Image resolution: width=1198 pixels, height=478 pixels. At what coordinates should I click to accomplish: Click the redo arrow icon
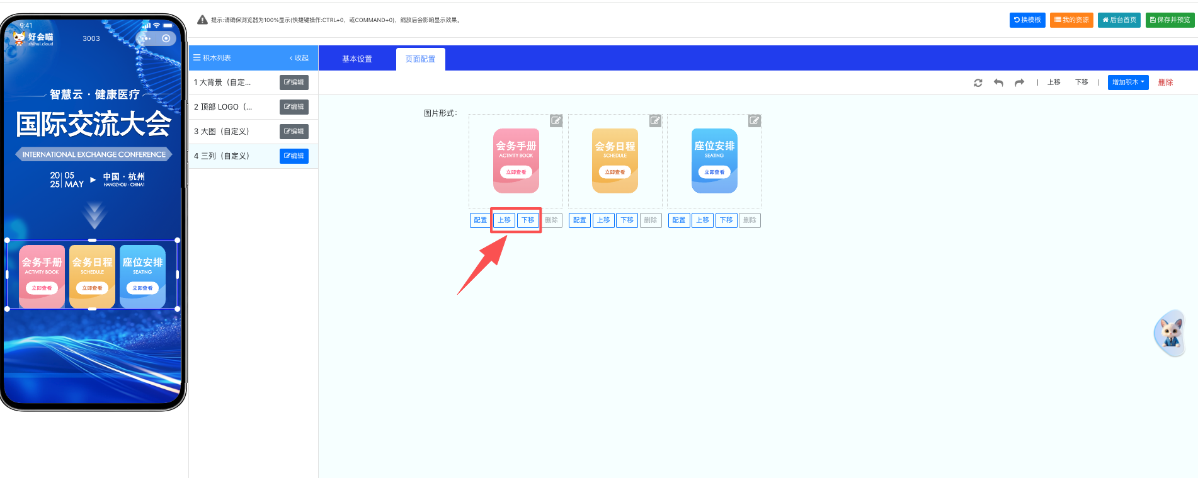[1019, 83]
